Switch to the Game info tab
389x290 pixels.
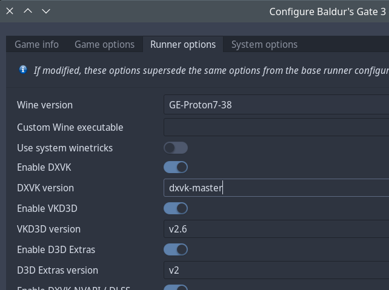(x=37, y=44)
